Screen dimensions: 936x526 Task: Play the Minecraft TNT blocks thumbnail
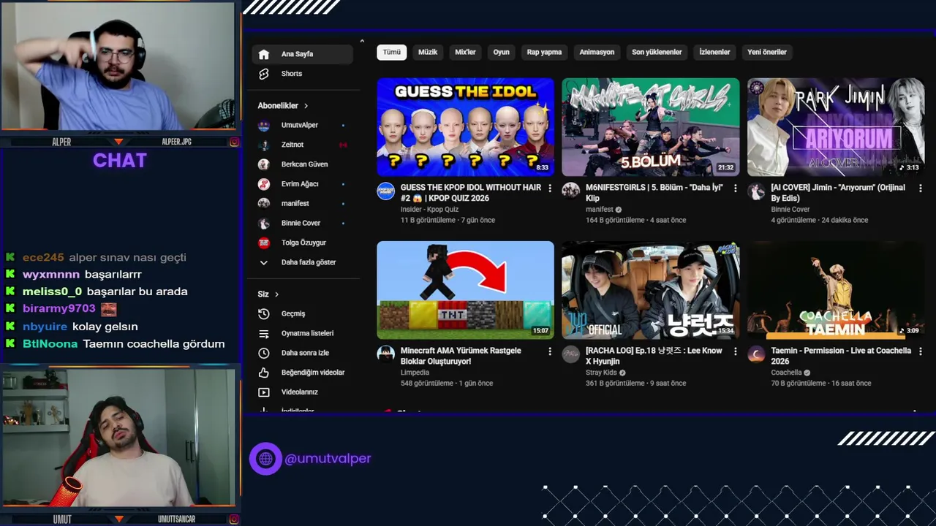[x=465, y=290]
